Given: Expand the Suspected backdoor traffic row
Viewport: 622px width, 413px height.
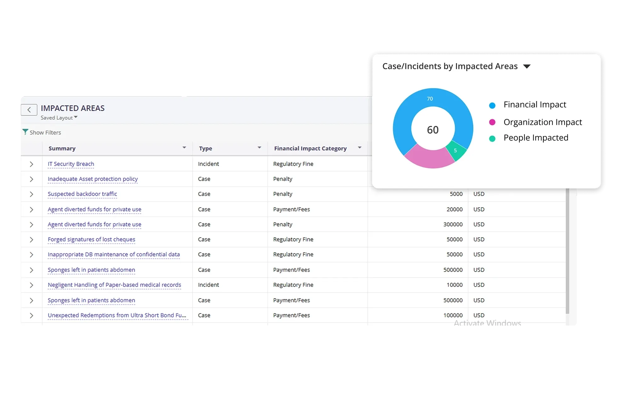Looking at the screenshot, I should click(x=31, y=194).
